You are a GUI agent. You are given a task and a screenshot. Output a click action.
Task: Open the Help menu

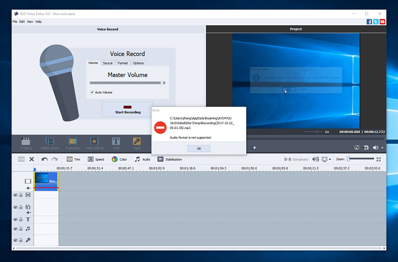(x=38, y=22)
